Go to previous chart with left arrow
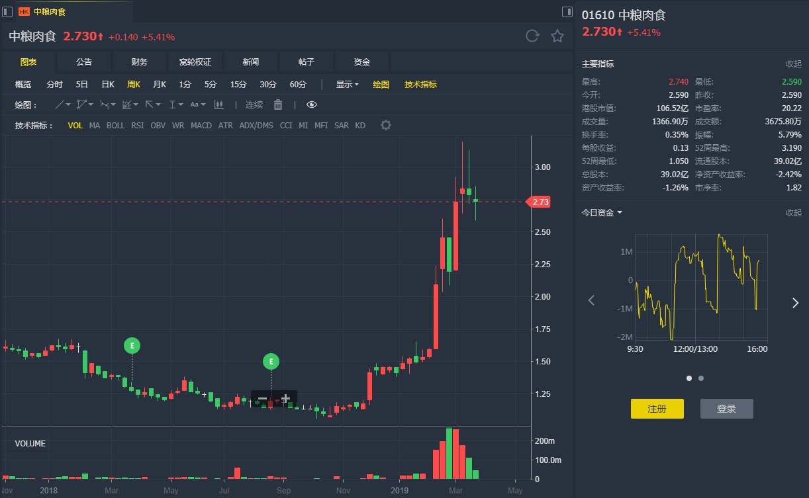The height and width of the screenshot is (498, 809). coord(591,301)
